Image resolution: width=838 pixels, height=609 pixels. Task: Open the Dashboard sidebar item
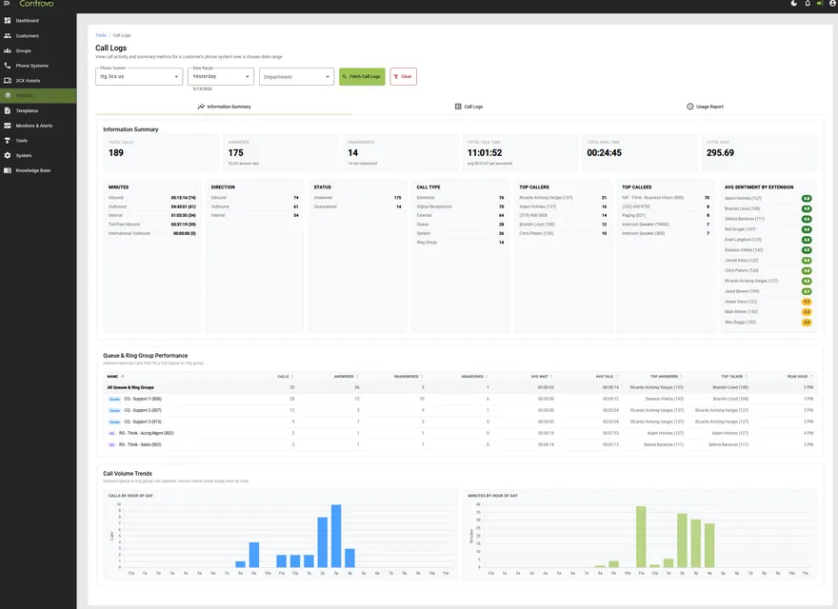tap(38, 21)
